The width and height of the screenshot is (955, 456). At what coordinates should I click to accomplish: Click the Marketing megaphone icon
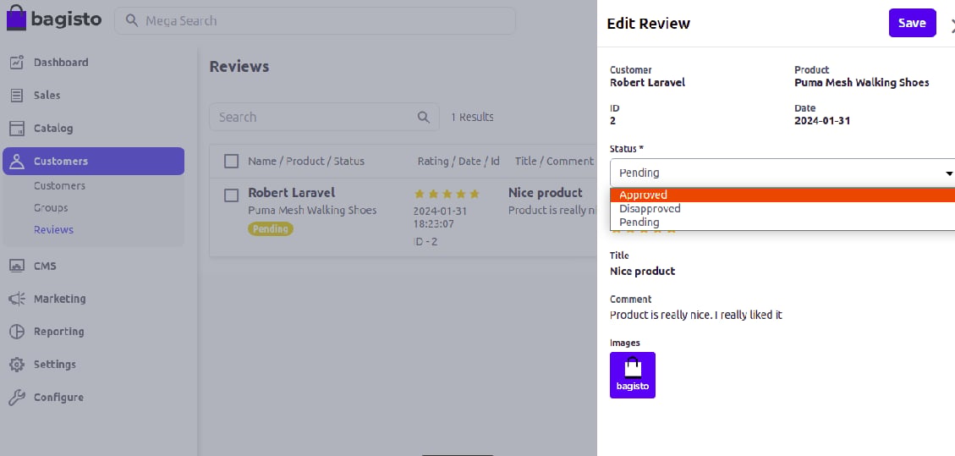click(17, 299)
